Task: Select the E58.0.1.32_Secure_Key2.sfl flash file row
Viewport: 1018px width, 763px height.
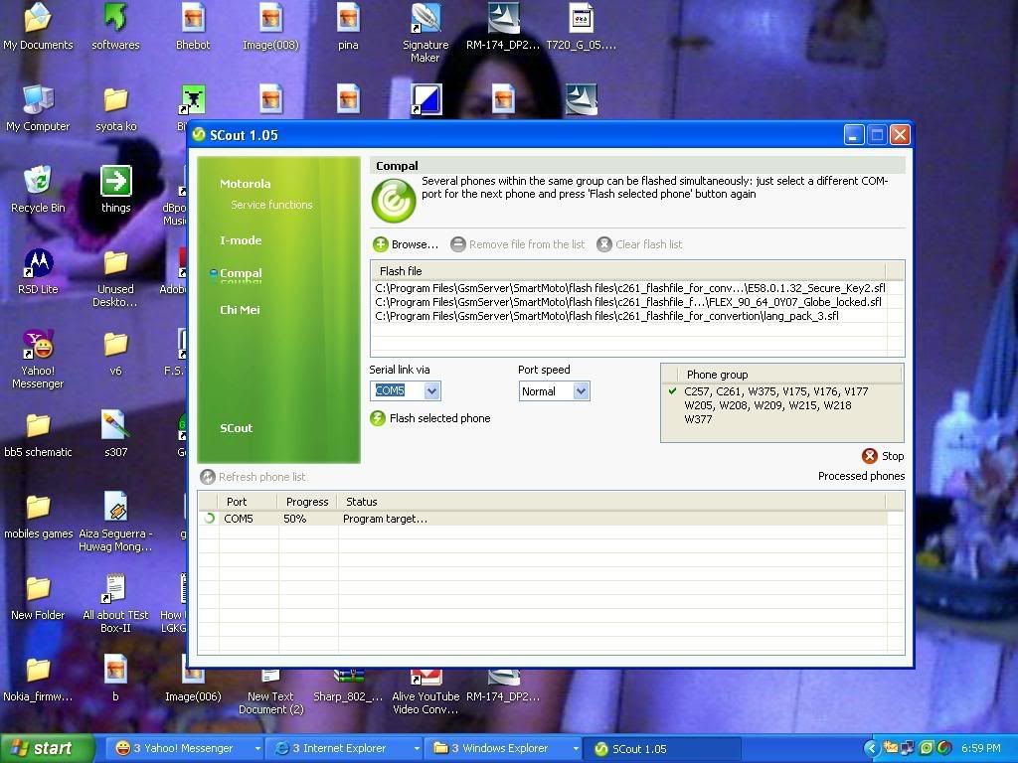Action: (629, 288)
